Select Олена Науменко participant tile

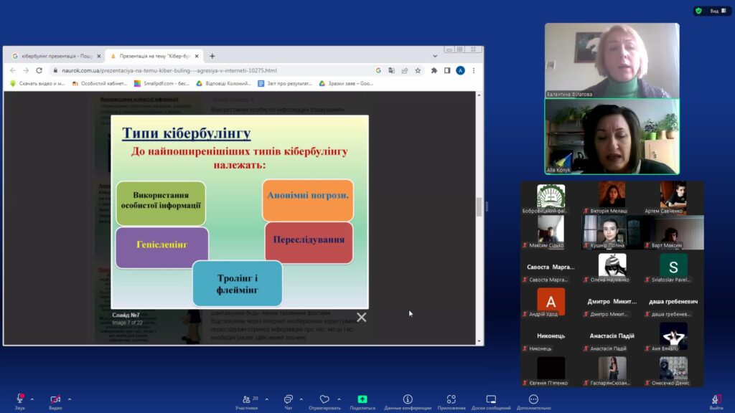(x=612, y=267)
